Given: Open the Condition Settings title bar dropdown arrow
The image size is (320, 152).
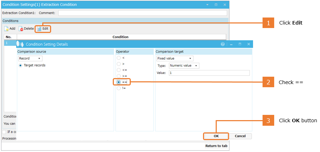Looking at the screenshot, I should [207, 5].
